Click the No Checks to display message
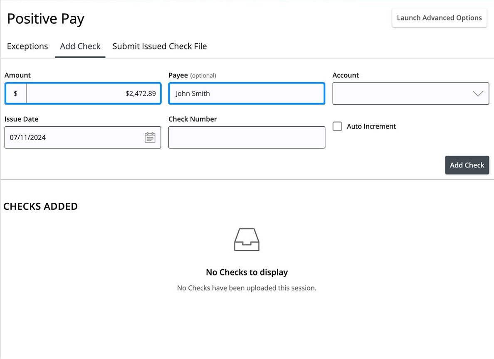The height and width of the screenshot is (359, 494). (x=247, y=272)
